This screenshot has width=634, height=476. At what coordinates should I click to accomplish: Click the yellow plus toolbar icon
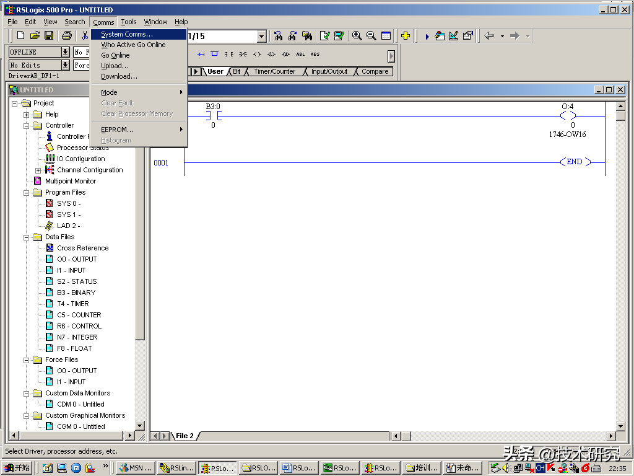click(x=406, y=36)
